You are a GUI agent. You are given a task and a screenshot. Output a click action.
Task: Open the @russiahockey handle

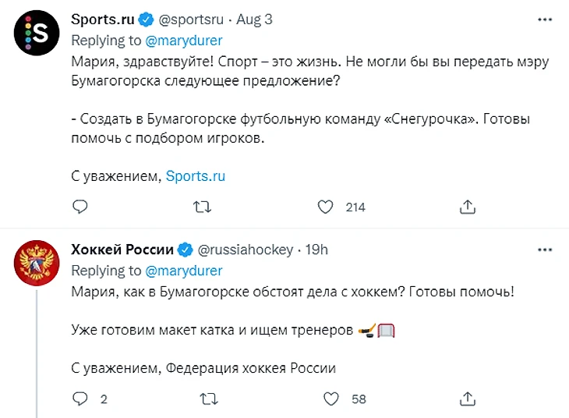tap(246, 250)
